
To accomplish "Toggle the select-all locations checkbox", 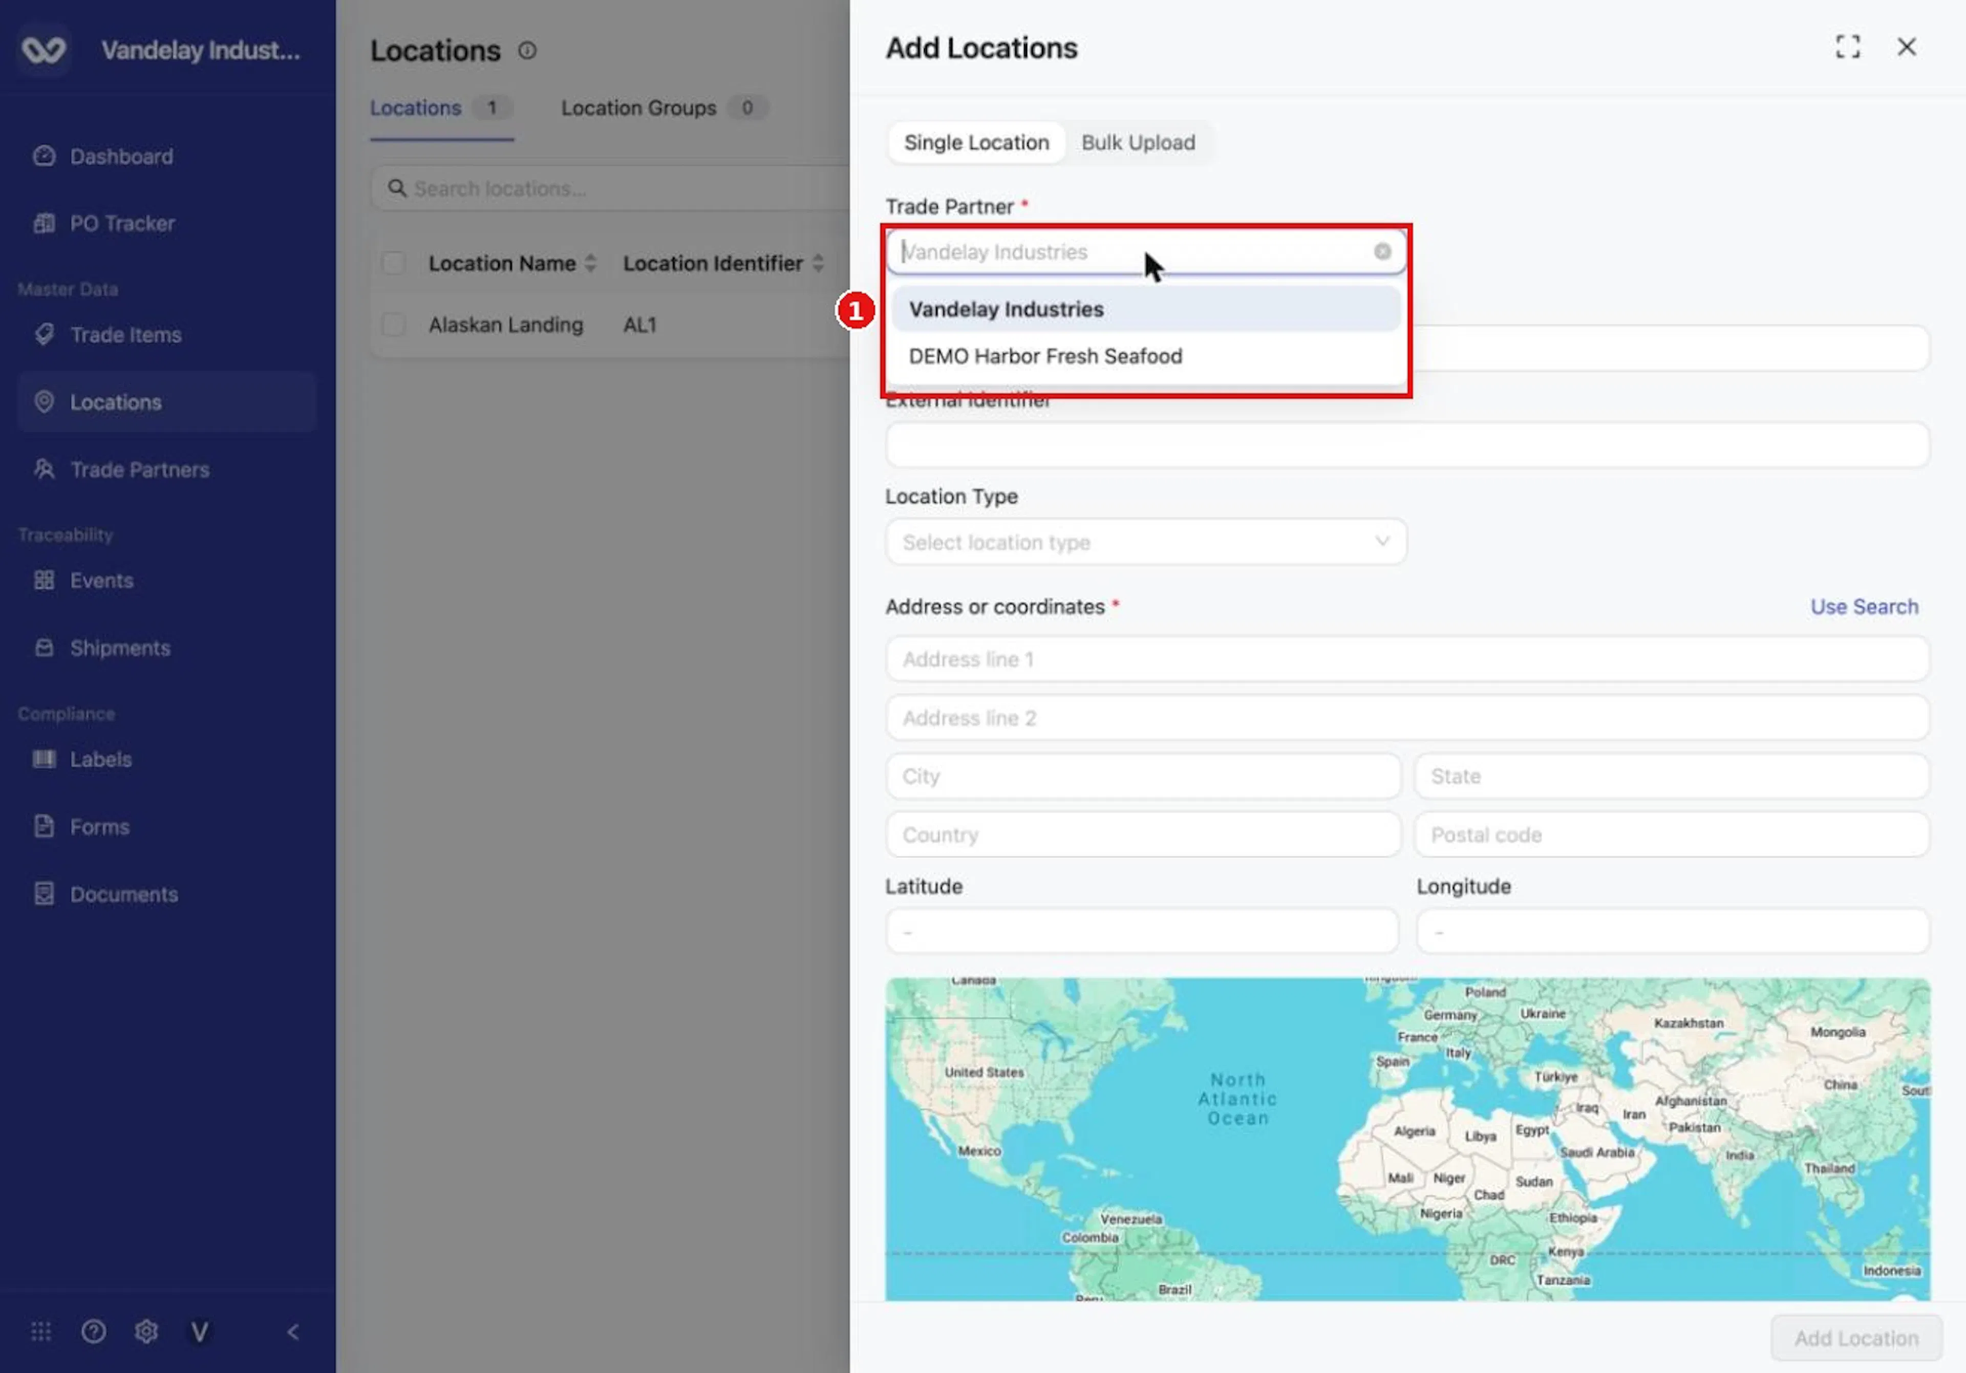I will coord(393,263).
